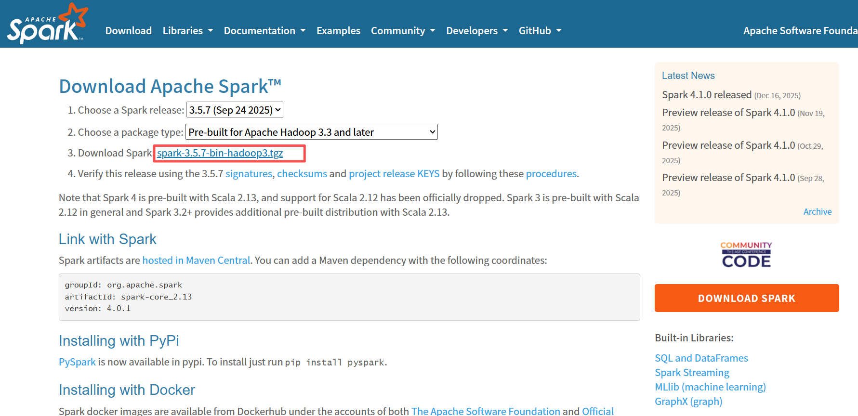Click the Latest News heading

pos(688,76)
